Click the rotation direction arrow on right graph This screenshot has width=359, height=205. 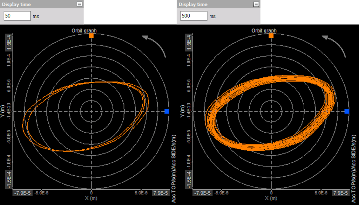[x=334, y=46]
